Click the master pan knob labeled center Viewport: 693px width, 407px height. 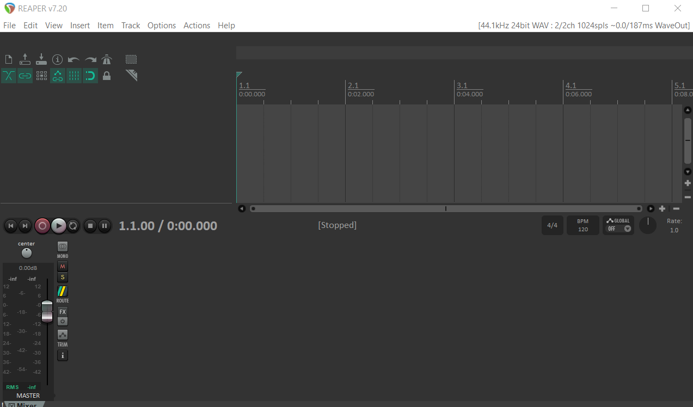[26, 253]
